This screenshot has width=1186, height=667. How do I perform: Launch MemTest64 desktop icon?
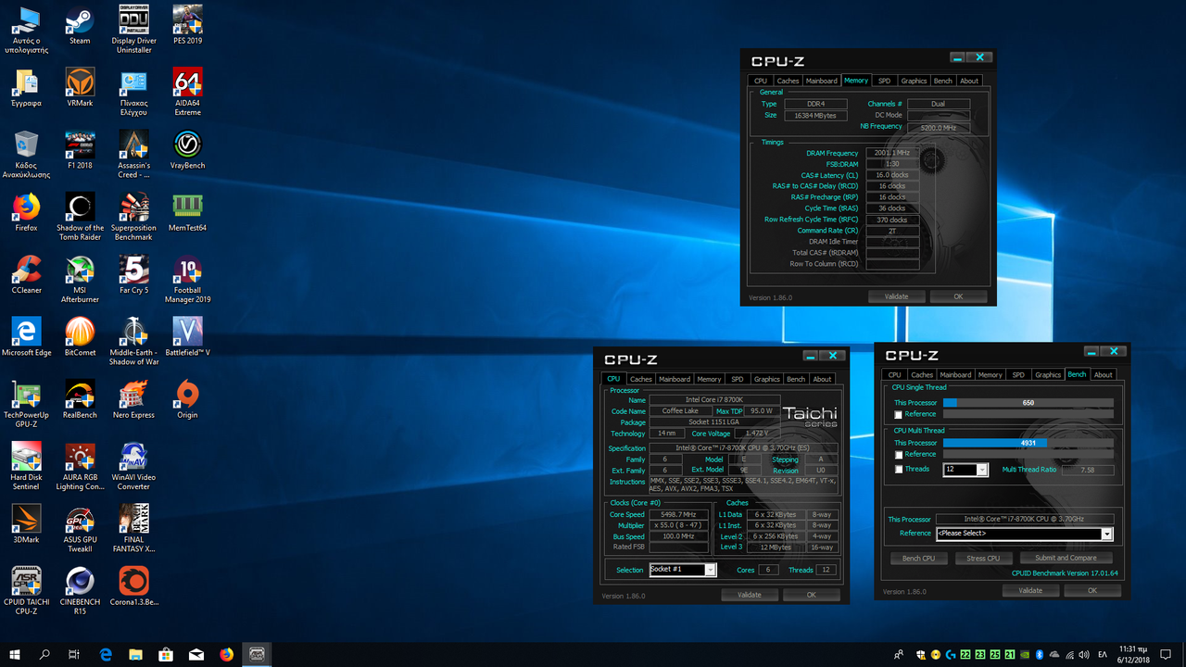(x=187, y=211)
